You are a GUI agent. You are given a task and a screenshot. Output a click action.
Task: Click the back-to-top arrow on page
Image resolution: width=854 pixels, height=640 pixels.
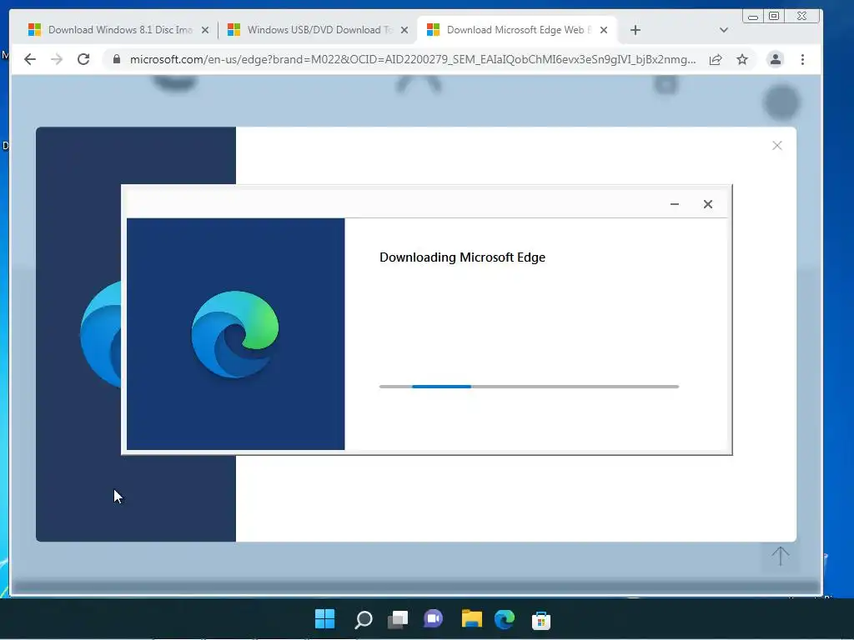click(x=780, y=556)
